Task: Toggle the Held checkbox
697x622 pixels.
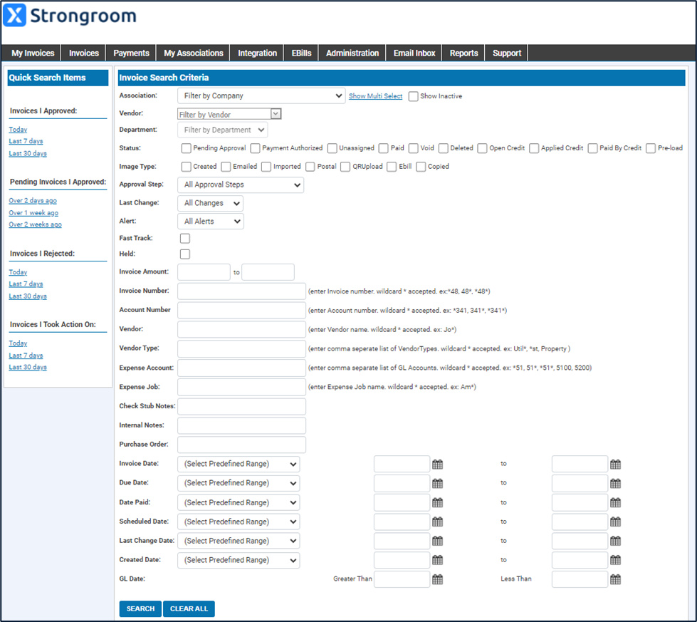Action: (x=185, y=254)
